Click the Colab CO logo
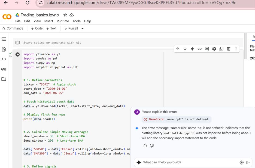 click(7, 17)
